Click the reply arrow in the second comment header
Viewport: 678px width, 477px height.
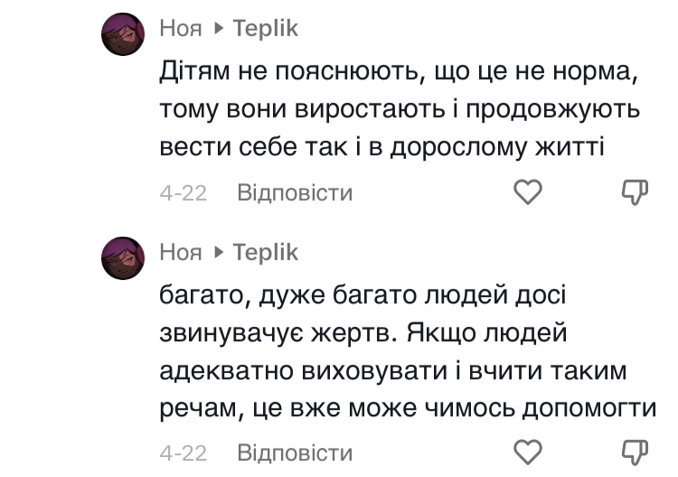point(218,253)
